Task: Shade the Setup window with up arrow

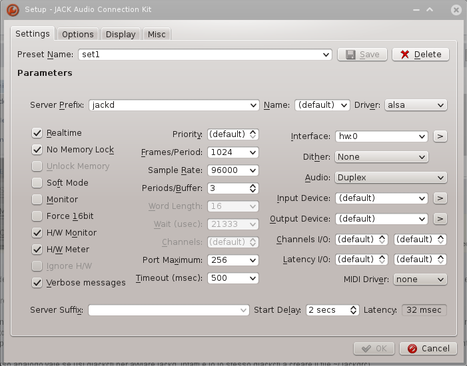Action: (x=430, y=10)
